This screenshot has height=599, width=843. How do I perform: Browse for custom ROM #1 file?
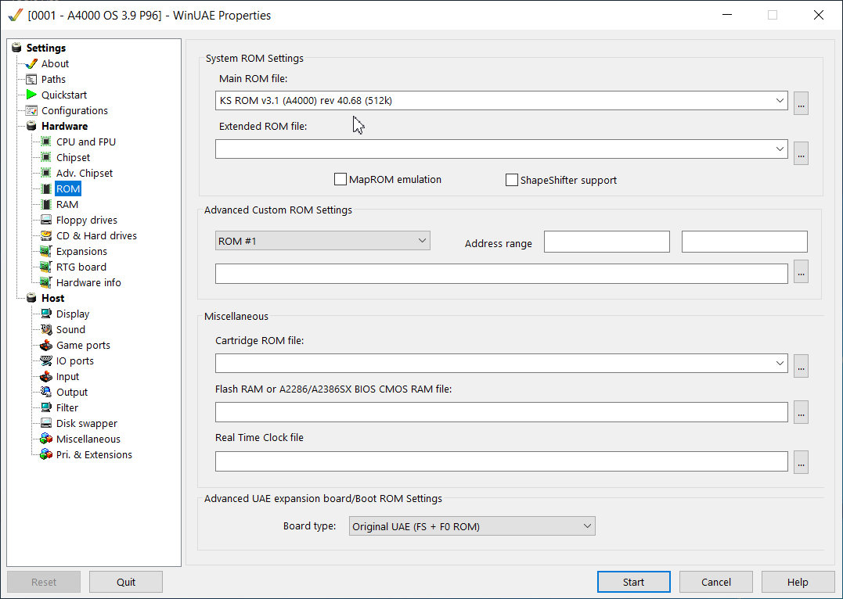coord(801,271)
